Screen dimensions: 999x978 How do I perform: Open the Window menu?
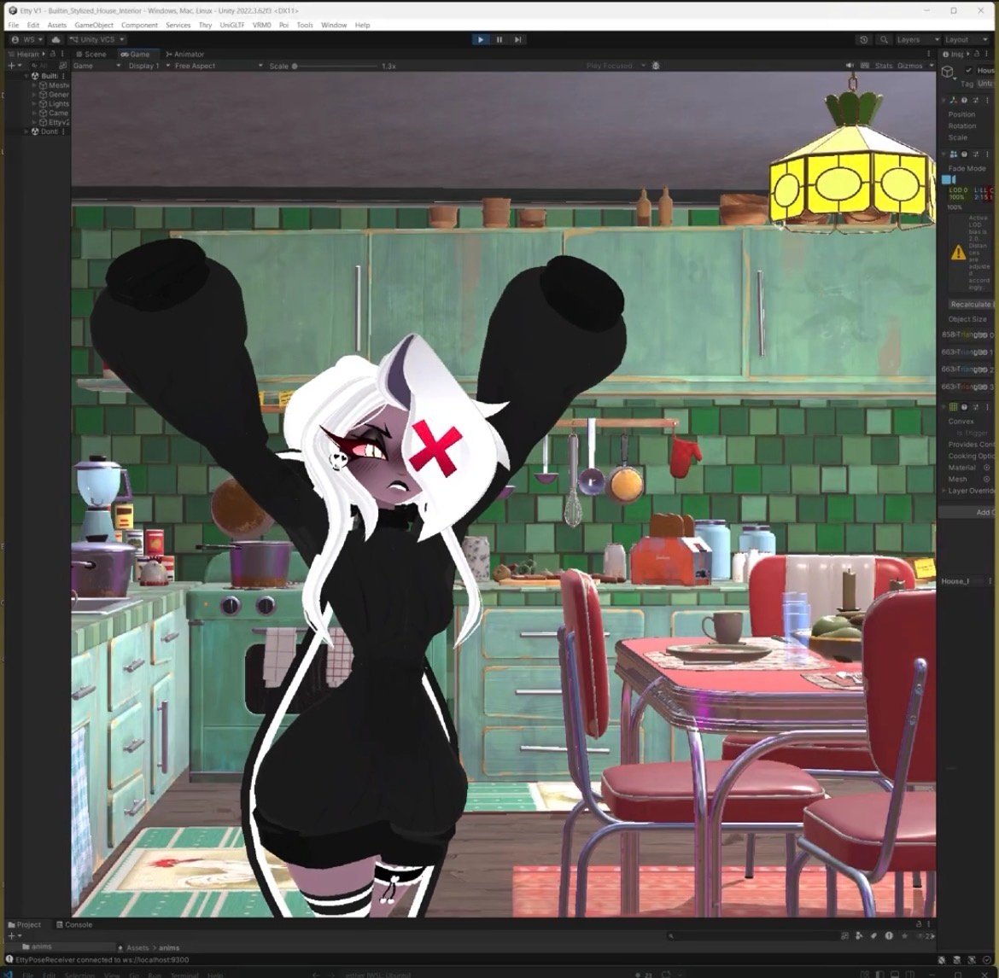(x=334, y=25)
